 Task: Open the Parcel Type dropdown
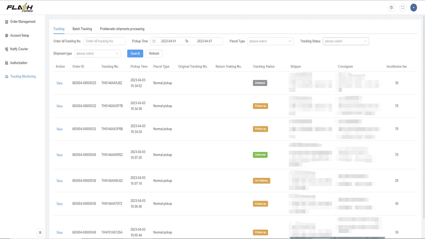click(270, 41)
